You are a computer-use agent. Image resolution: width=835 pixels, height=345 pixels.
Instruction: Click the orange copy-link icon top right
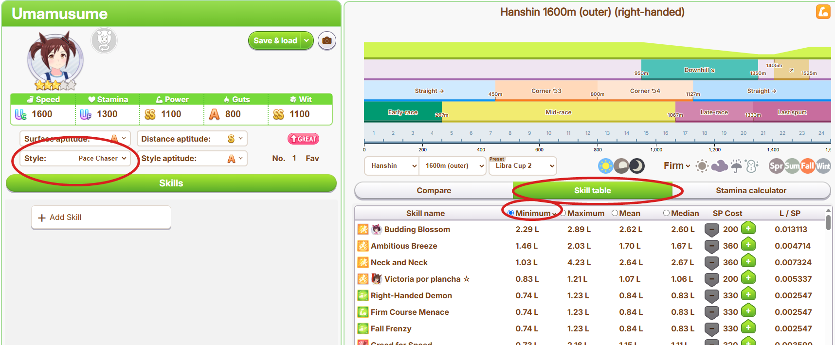coord(823,12)
